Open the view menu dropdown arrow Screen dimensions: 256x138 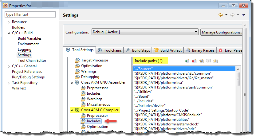pyautogui.click(x=244, y=15)
